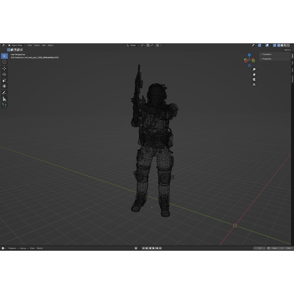
Task: Open the Select menu
Action: click(37, 45)
